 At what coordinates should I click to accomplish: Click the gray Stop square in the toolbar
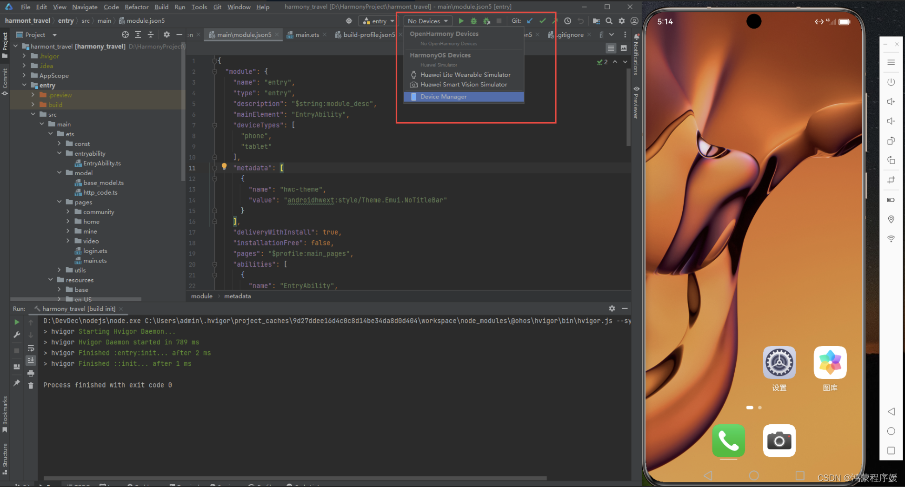coord(499,21)
